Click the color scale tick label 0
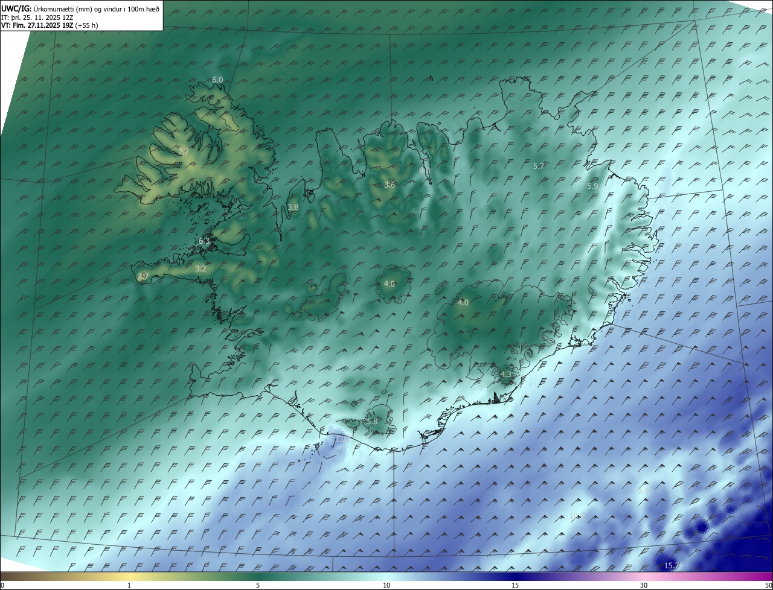Viewport: 773px width, 590px height. [2, 585]
